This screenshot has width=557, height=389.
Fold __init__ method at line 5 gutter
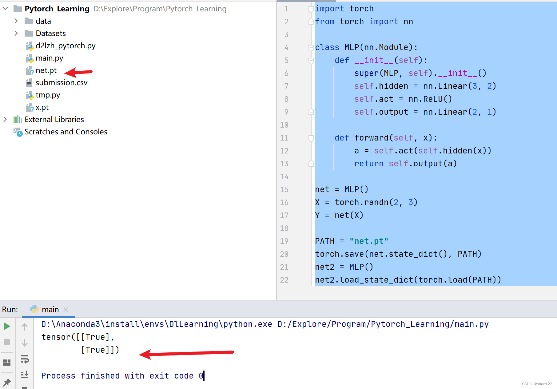[311, 61]
